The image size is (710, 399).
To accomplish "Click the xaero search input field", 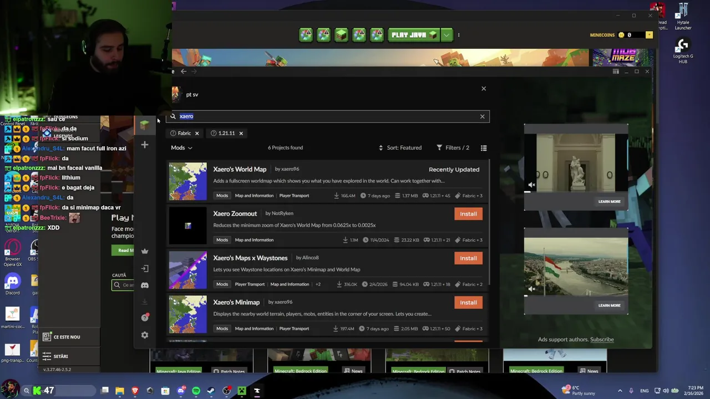I will point(327,116).
